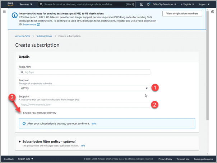The height and width of the screenshot is (163, 217).
Task: Open the CloudShell terminal icon
Action: tap(142, 4)
